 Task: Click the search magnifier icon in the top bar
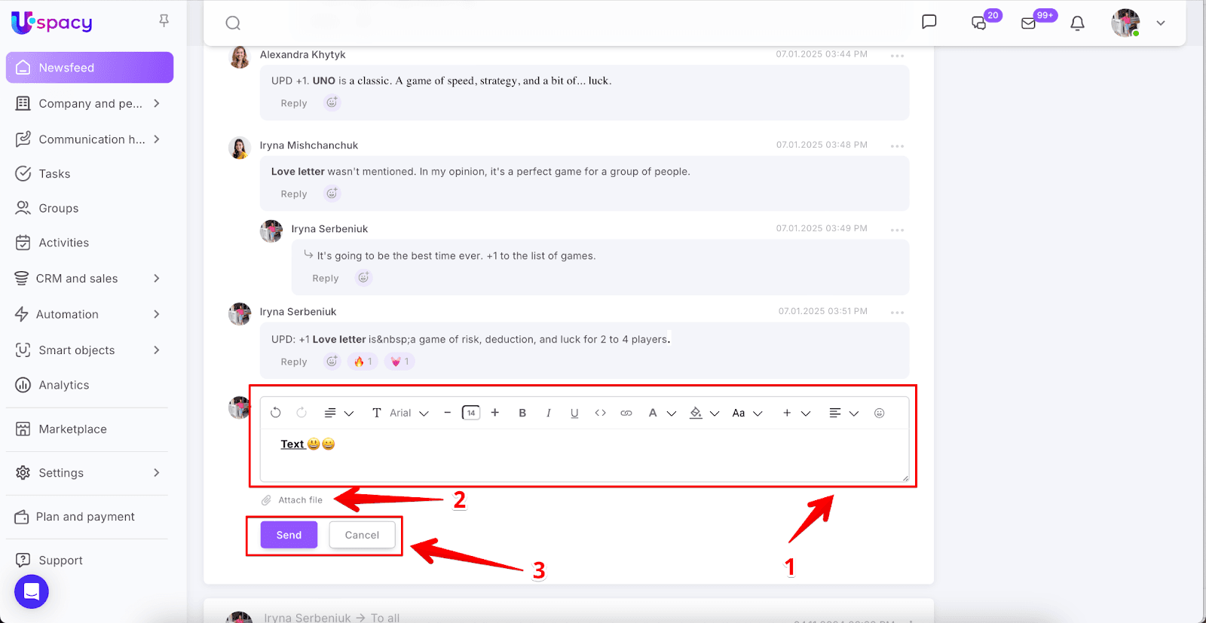coord(233,23)
